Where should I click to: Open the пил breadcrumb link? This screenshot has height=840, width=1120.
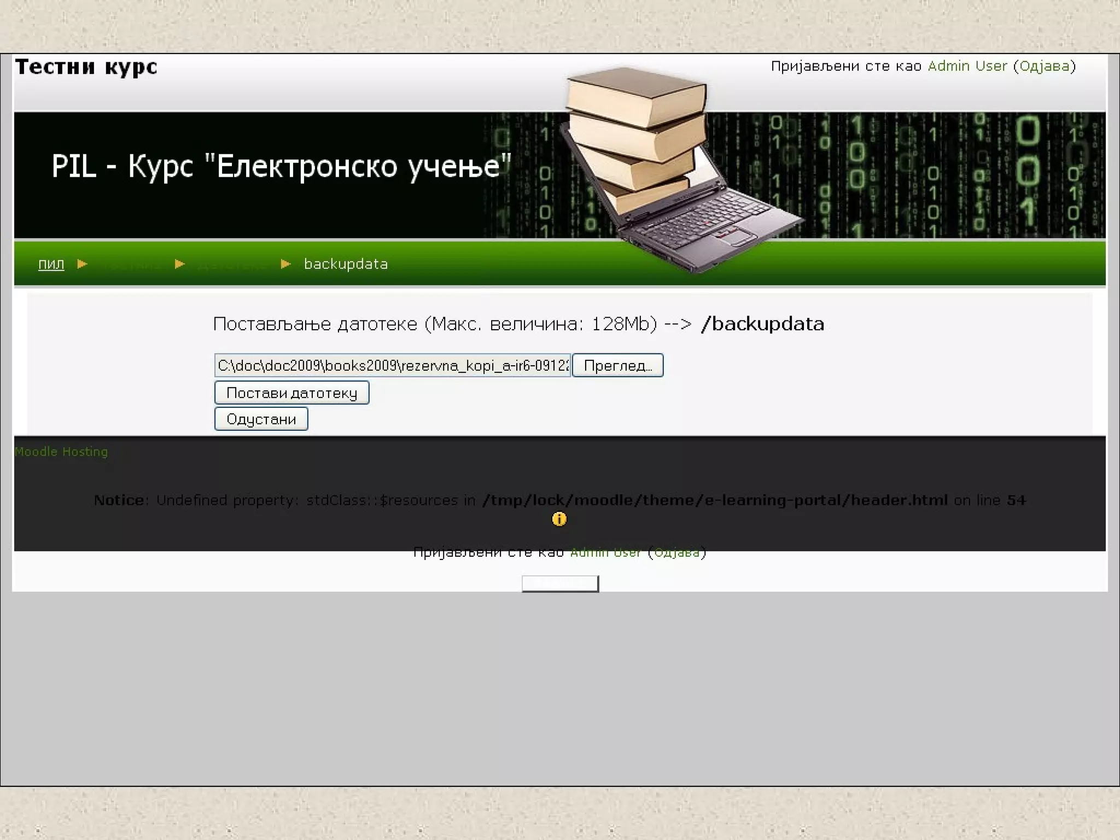click(51, 265)
